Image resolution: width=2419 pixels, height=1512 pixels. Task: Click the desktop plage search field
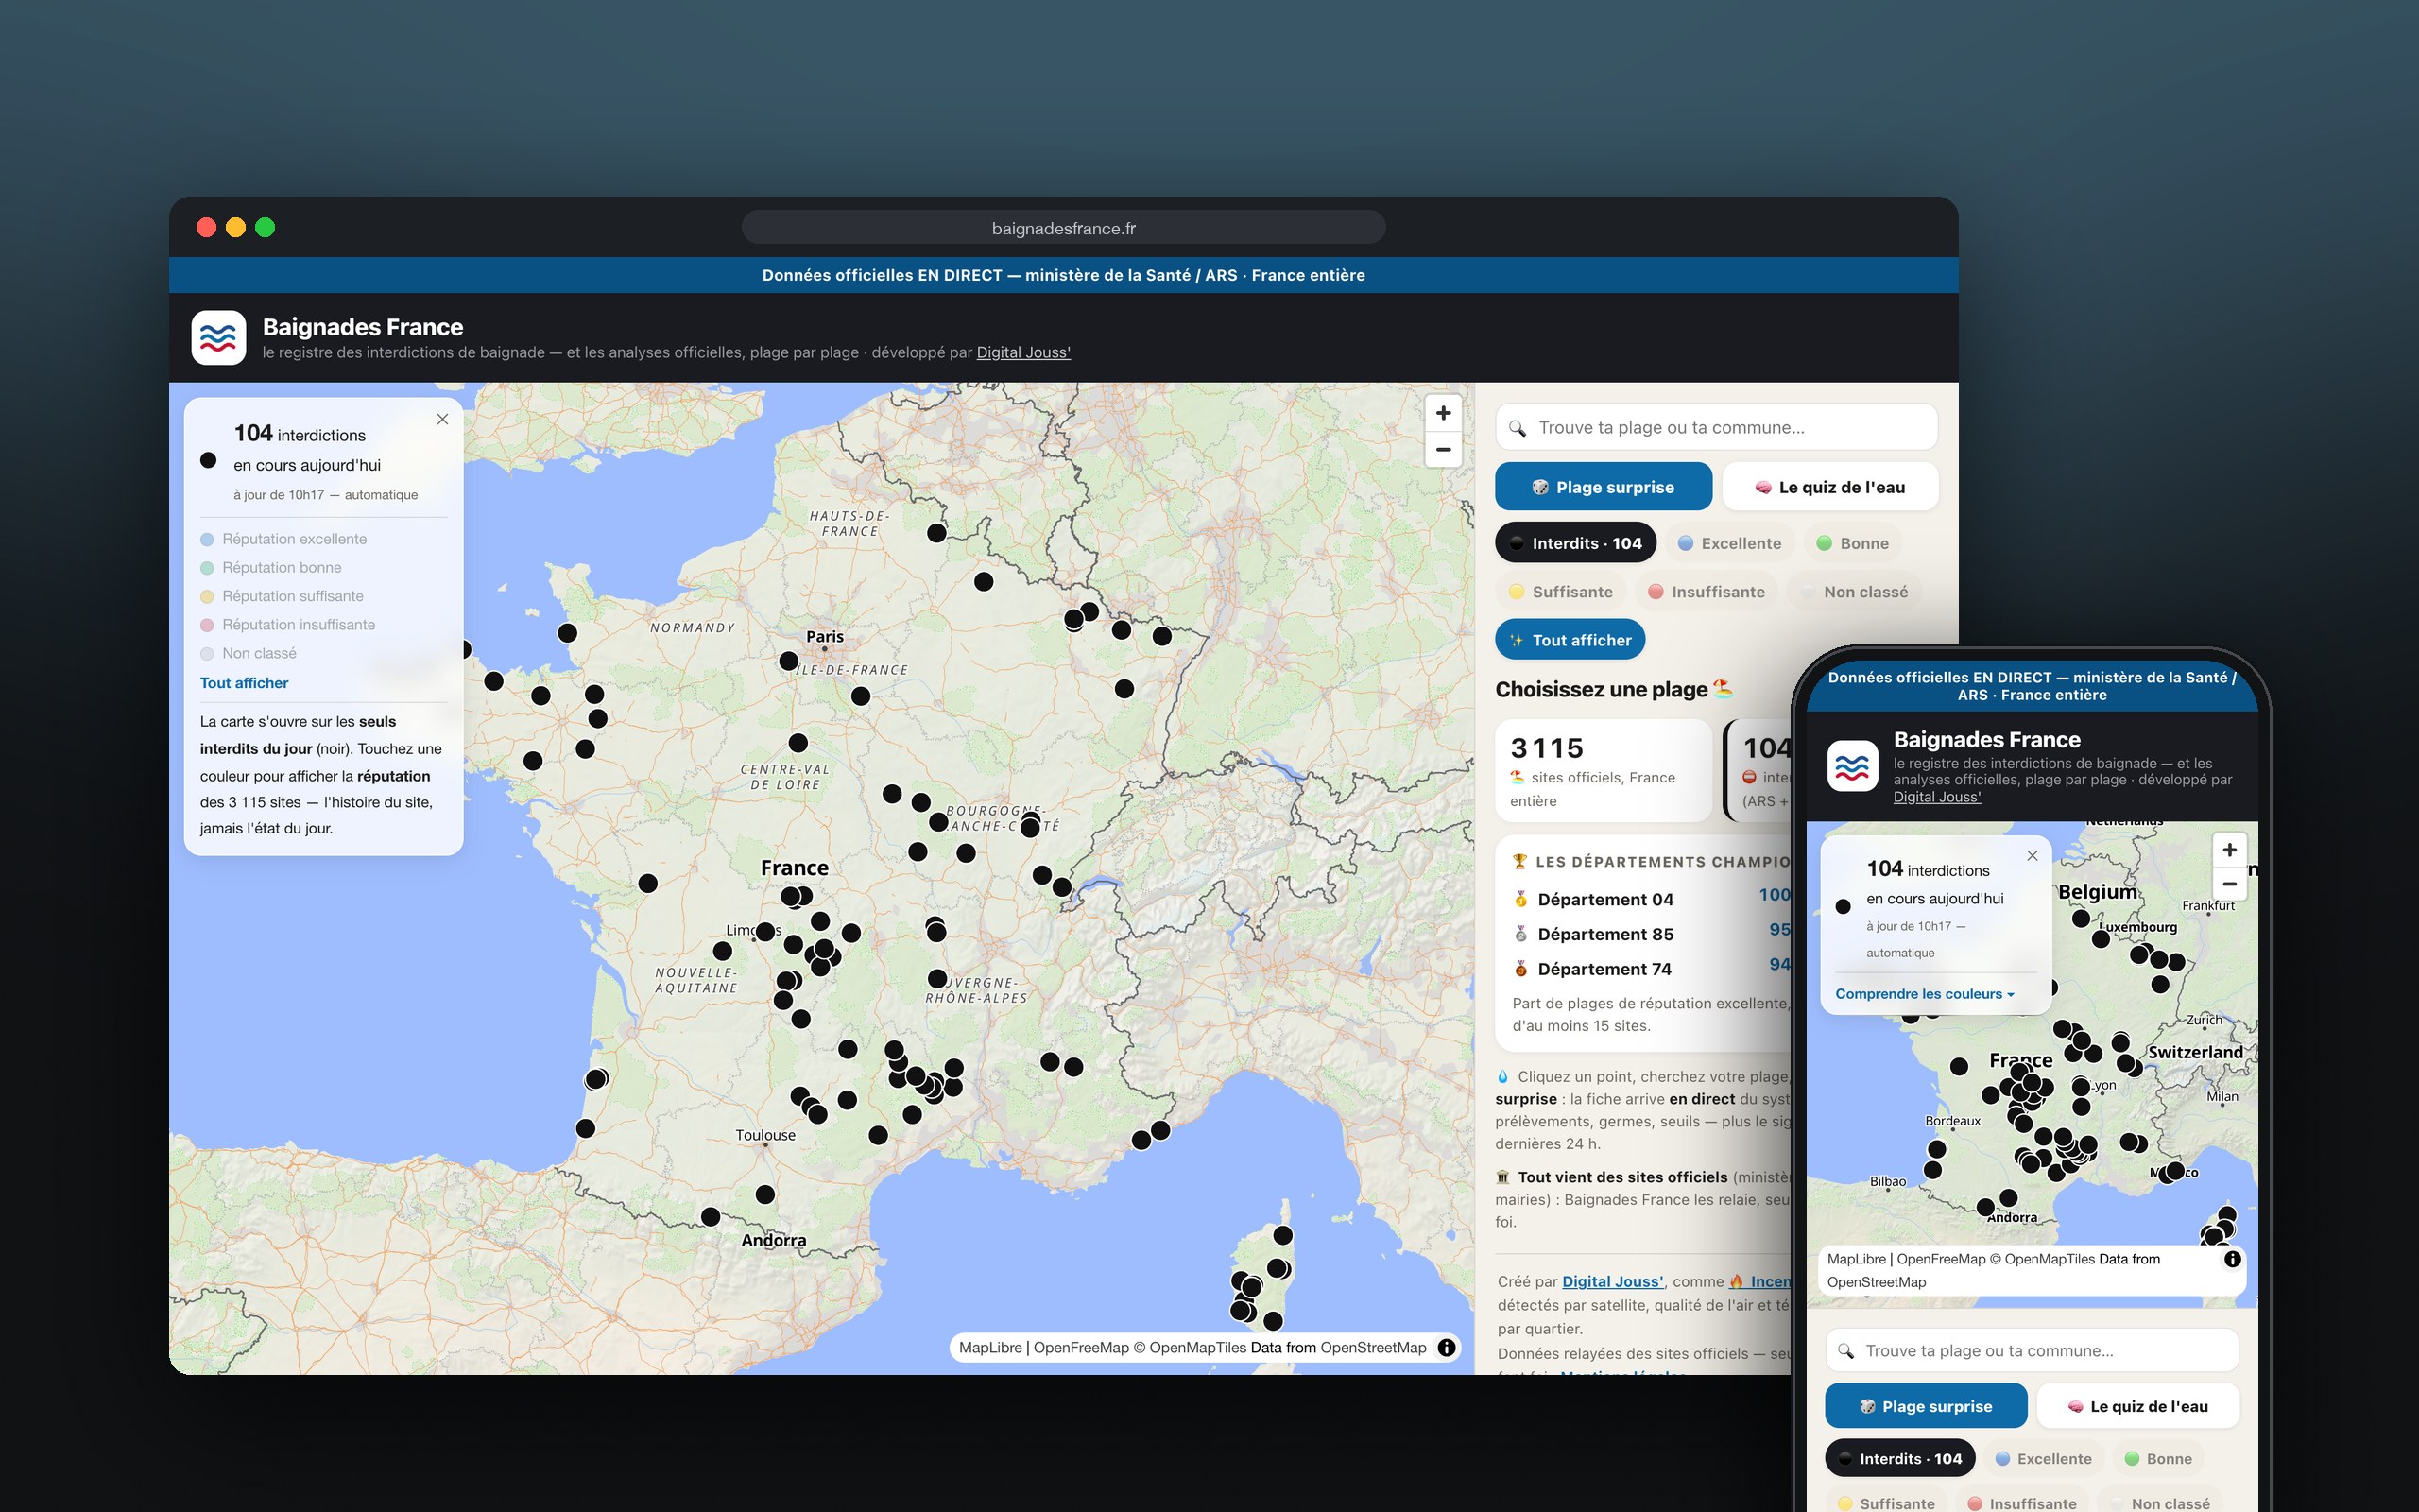1716,428
